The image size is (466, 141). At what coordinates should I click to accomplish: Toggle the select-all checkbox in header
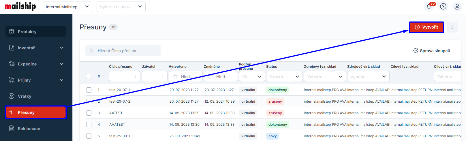[89, 76]
